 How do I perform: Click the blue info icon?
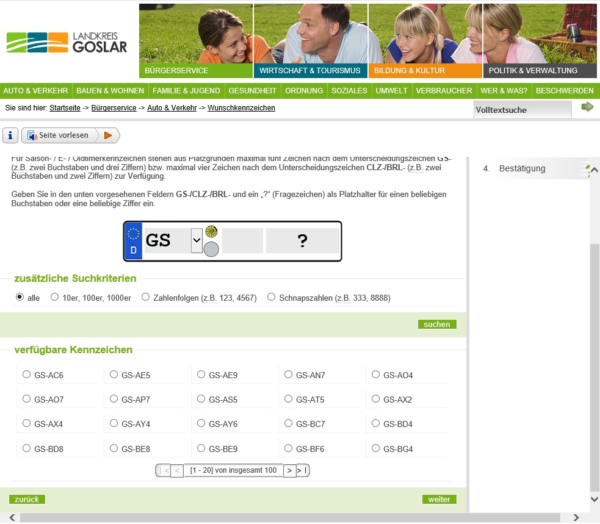(x=10, y=135)
